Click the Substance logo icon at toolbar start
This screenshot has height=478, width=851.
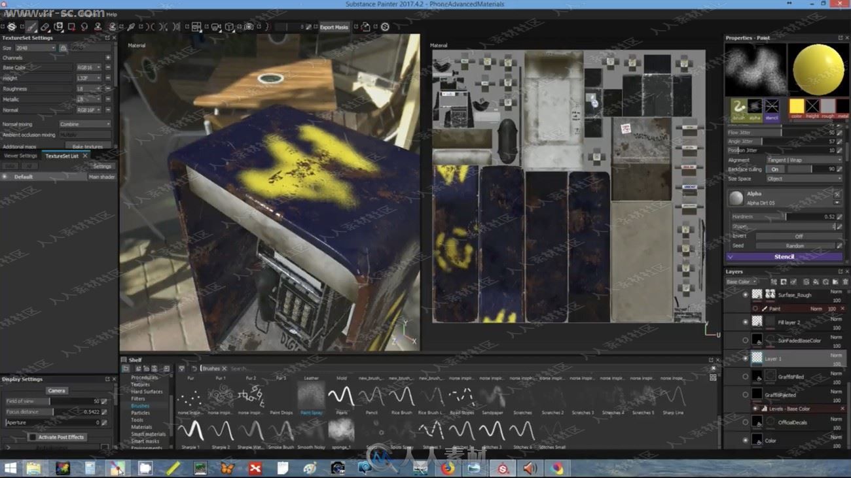[x=12, y=27]
